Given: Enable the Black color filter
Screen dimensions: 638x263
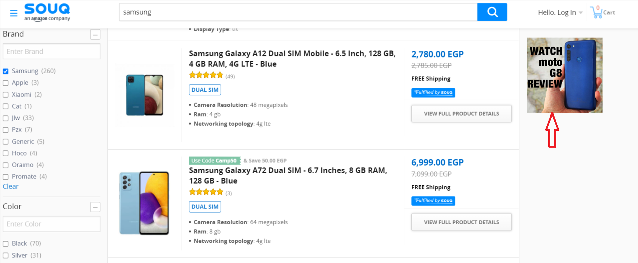Looking at the screenshot, I should (x=6, y=244).
